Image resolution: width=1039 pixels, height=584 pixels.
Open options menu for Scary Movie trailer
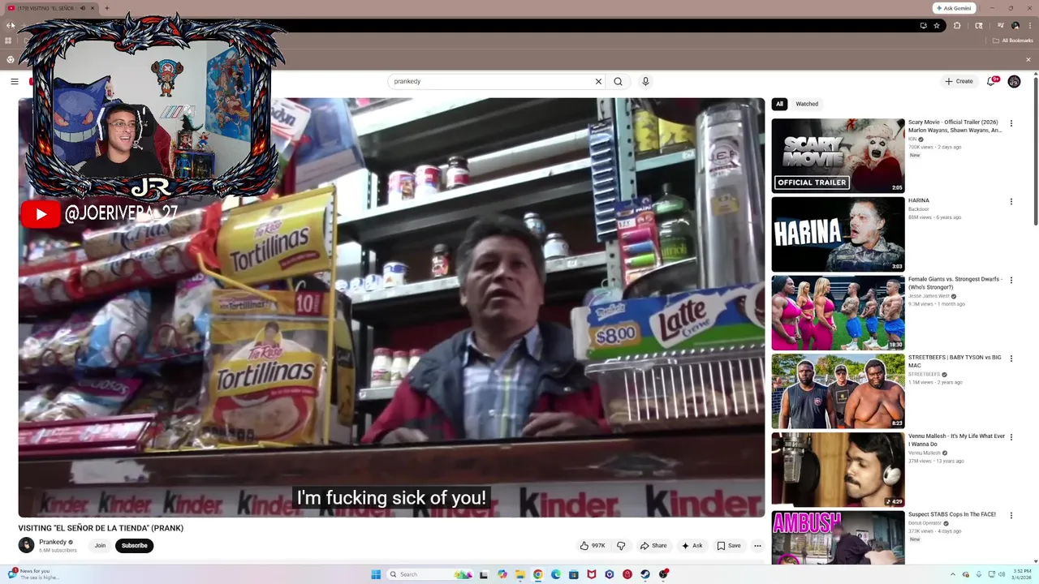(x=1011, y=123)
